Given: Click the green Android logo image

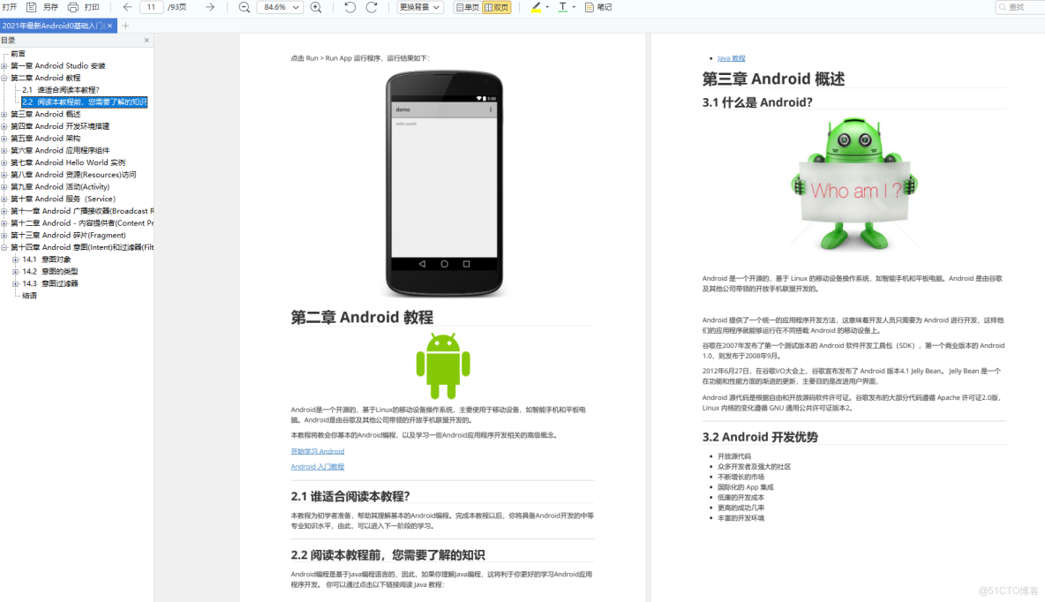Looking at the screenshot, I should click(x=443, y=365).
